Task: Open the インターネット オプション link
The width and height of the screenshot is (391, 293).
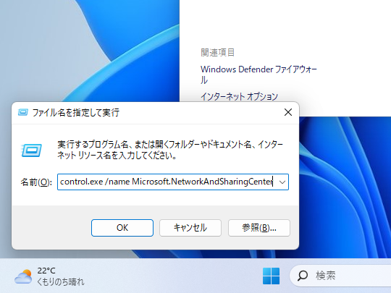Action: point(239,96)
